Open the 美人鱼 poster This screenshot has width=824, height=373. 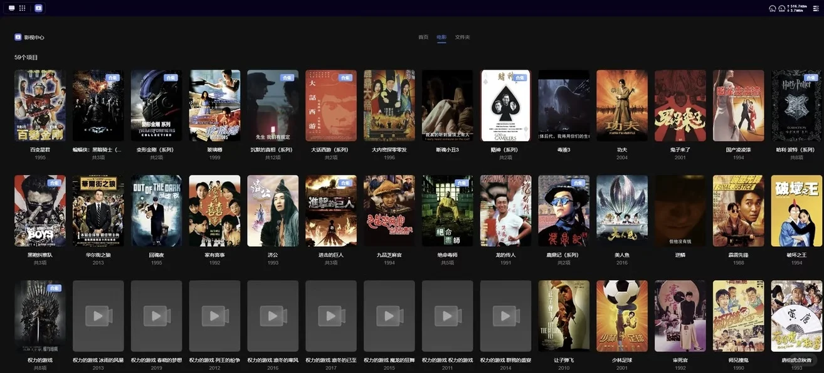tap(622, 211)
